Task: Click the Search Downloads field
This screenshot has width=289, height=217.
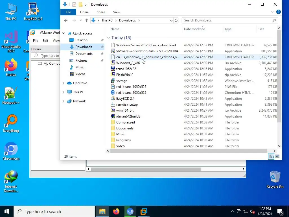Action: click(230, 20)
